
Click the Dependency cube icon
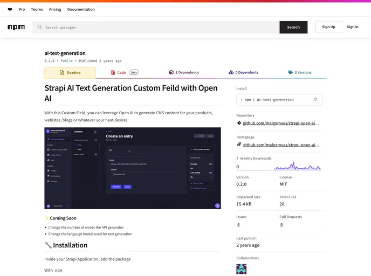pyautogui.click(x=171, y=72)
